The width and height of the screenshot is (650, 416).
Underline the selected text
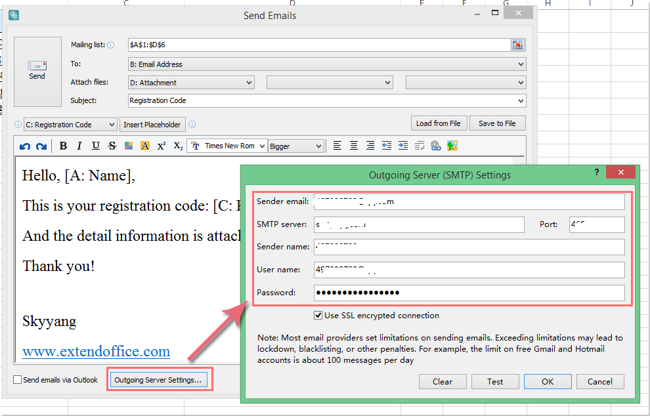pos(95,145)
